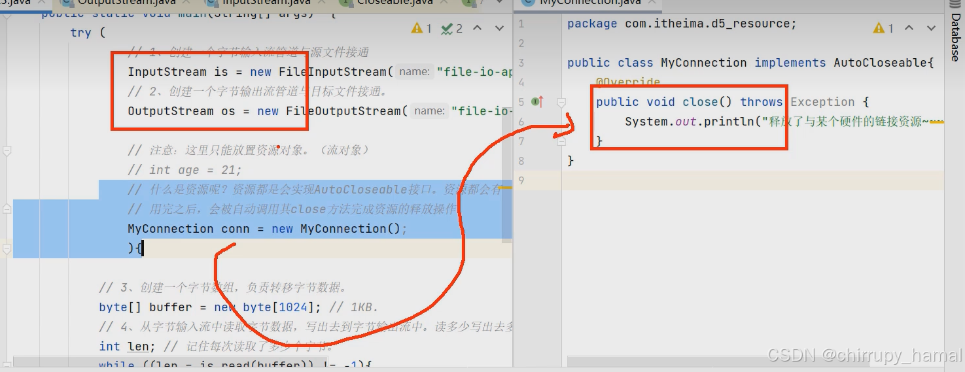Click the yellow warning stripe in right margin

[937, 122]
